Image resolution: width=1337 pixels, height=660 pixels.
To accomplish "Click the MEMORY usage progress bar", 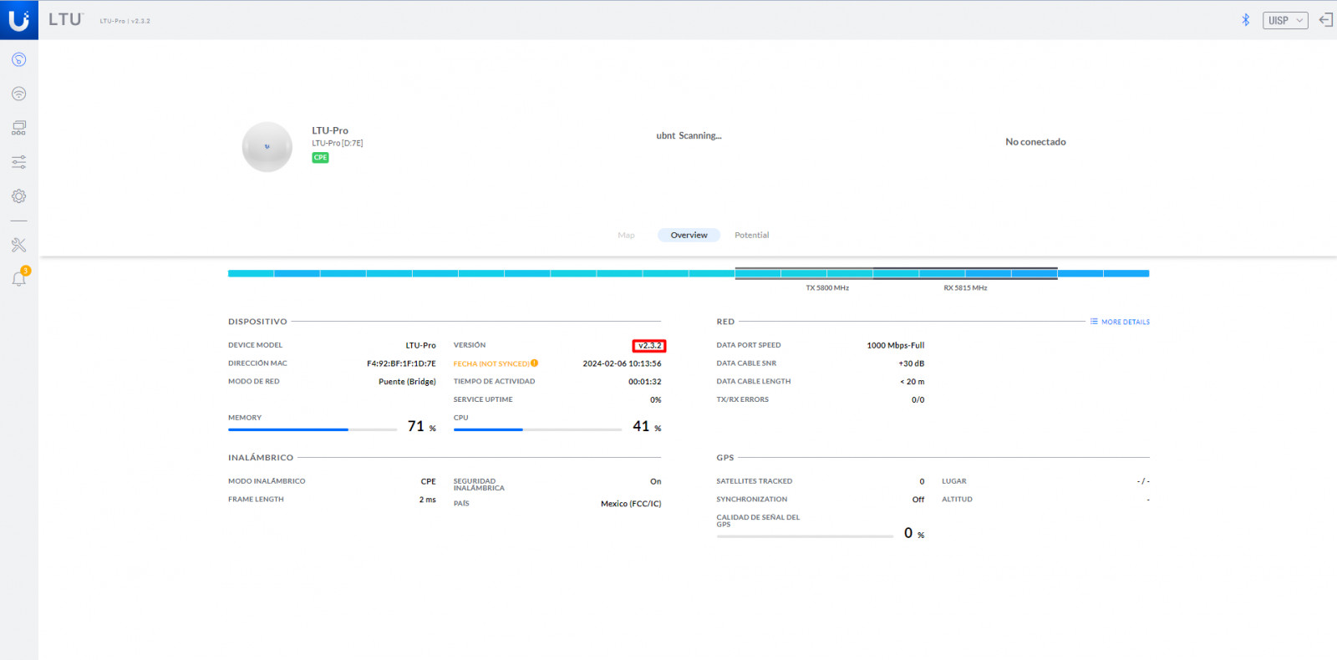I will [313, 429].
